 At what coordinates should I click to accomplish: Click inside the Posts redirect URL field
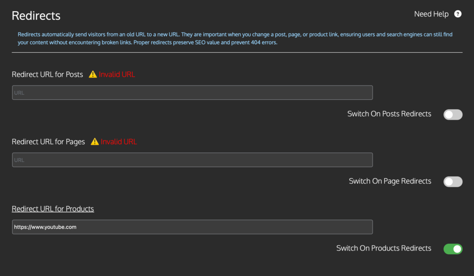[x=192, y=92]
